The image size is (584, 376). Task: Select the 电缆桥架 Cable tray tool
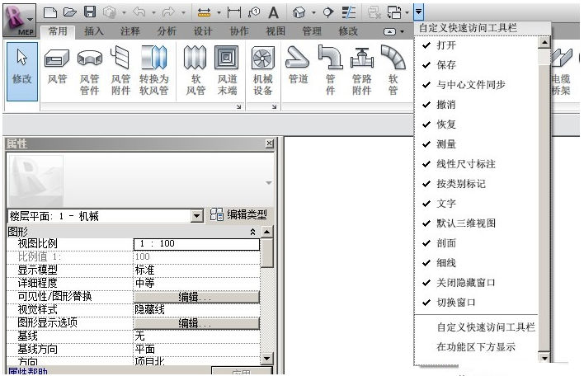[x=561, y=70]
